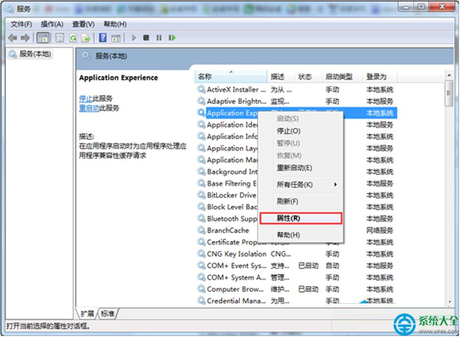Click the scrollbar down arrow in services list
Viewport: 460px width, 337px height.
449,301
